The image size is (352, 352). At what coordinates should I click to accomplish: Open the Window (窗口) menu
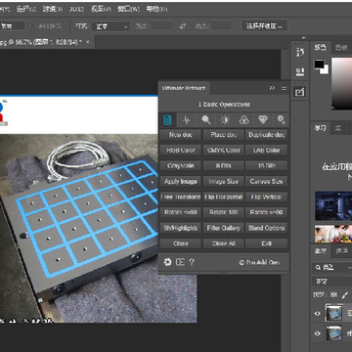[x=128, y=9]
